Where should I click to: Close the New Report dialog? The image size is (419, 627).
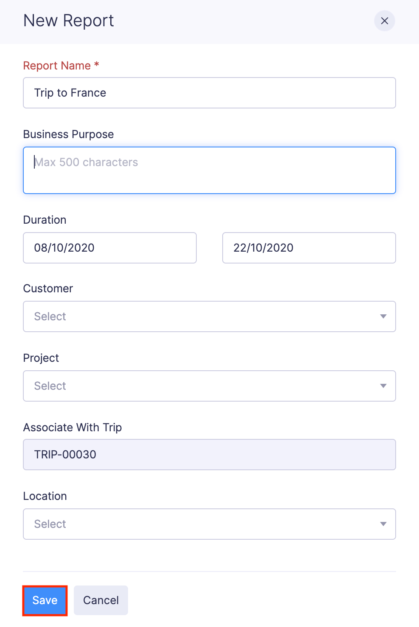pos(384,21)
